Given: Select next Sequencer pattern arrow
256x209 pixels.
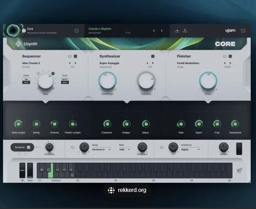Looking at the screenshot, I should pyautogui.click(x=75, y=63).
